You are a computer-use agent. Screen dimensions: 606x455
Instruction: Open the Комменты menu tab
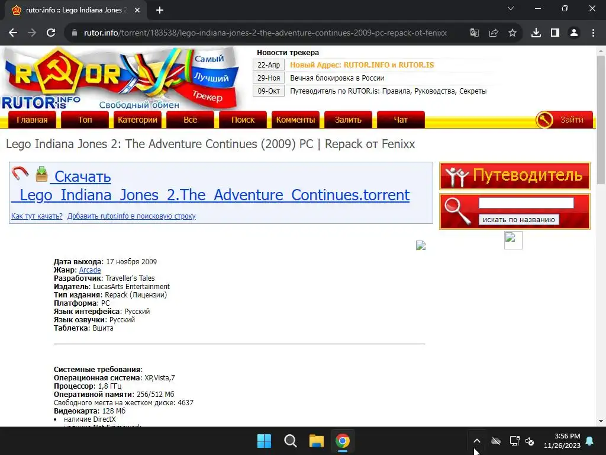296,120
